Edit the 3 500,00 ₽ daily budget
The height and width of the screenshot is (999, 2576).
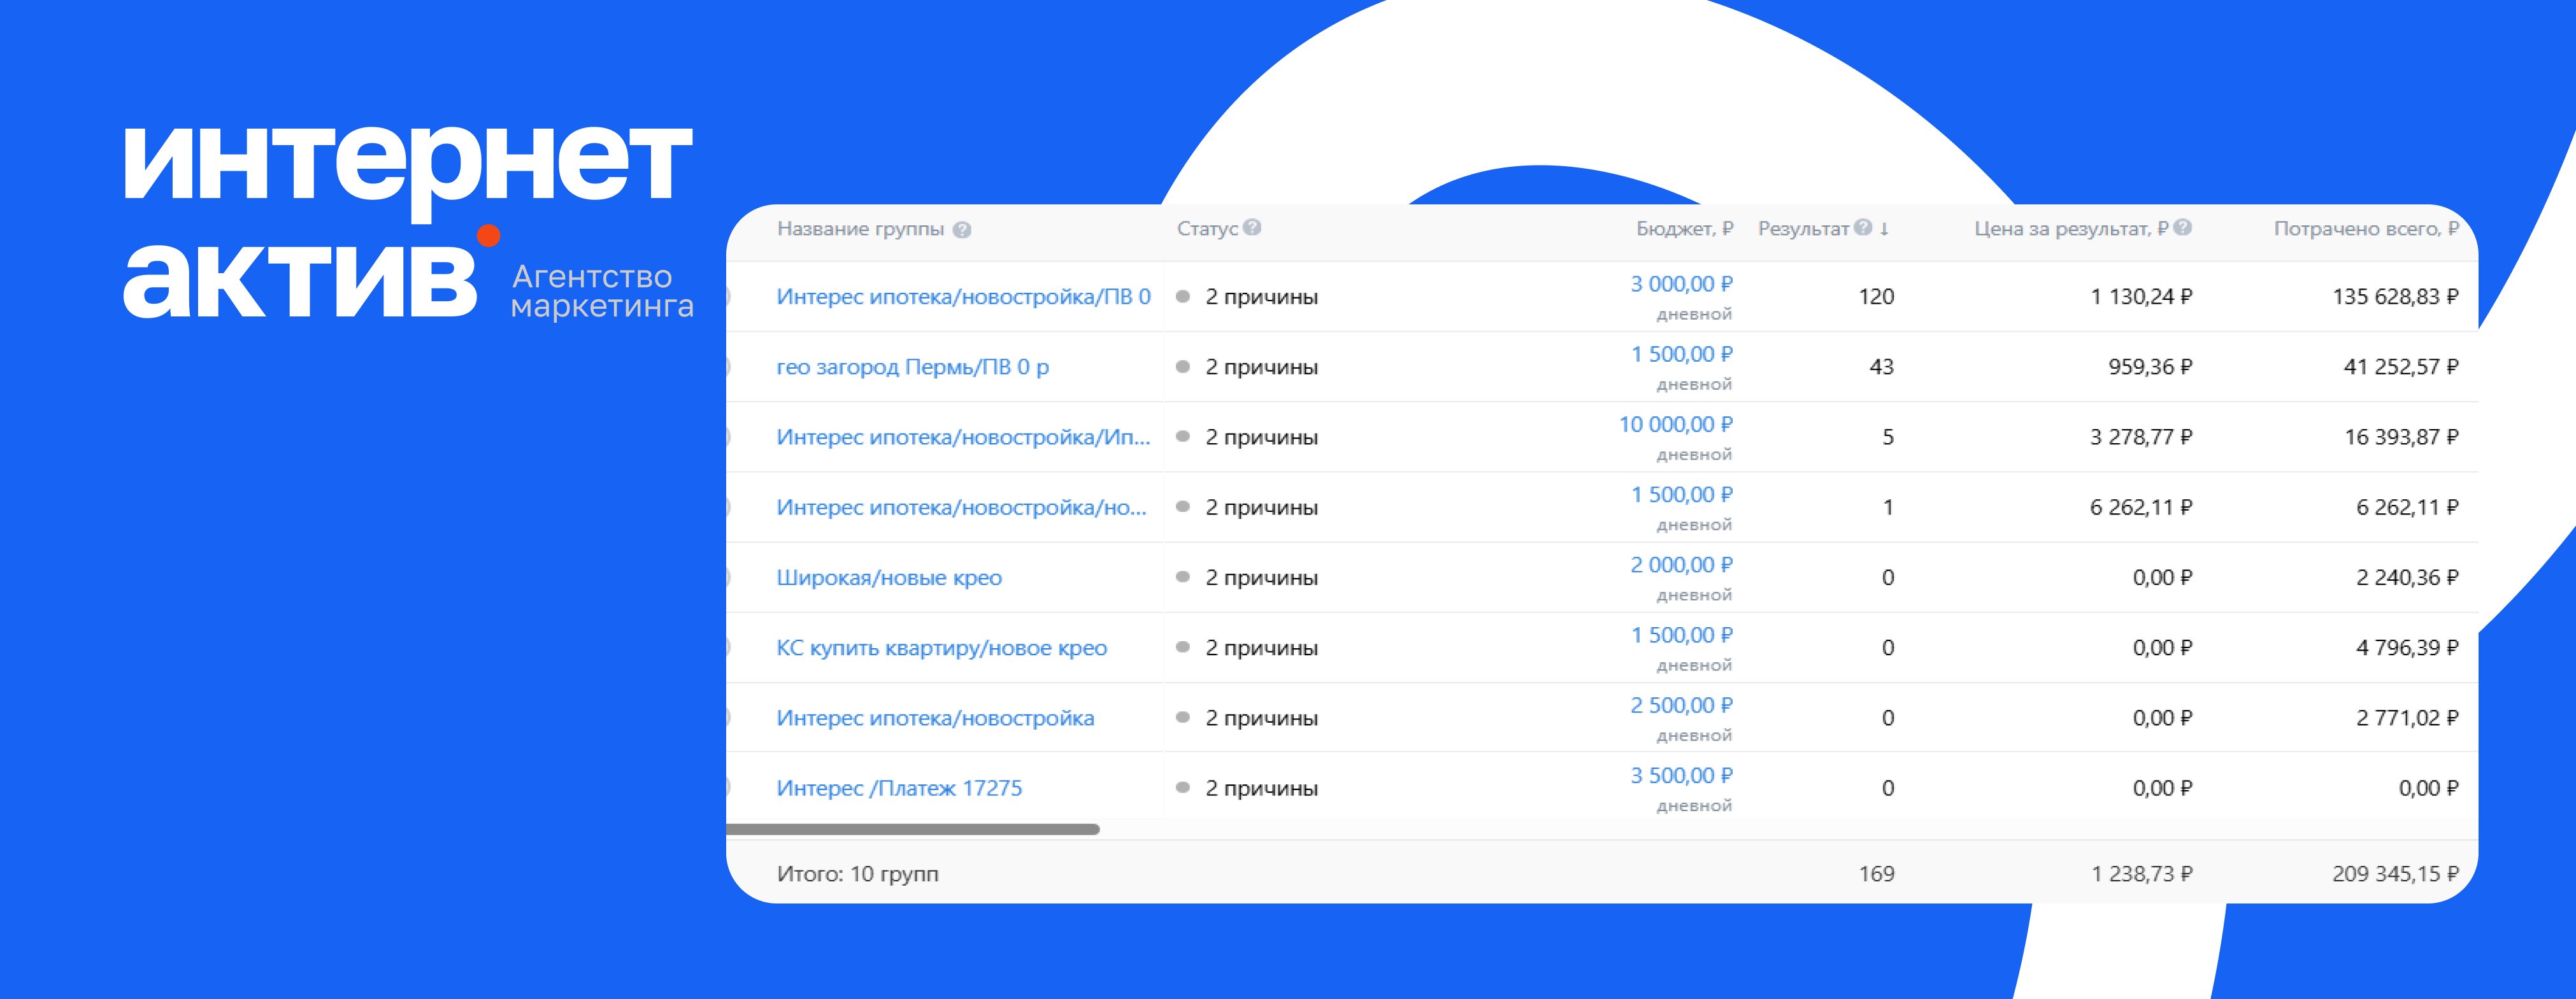pyautogui.click(x=1681, y=776)
